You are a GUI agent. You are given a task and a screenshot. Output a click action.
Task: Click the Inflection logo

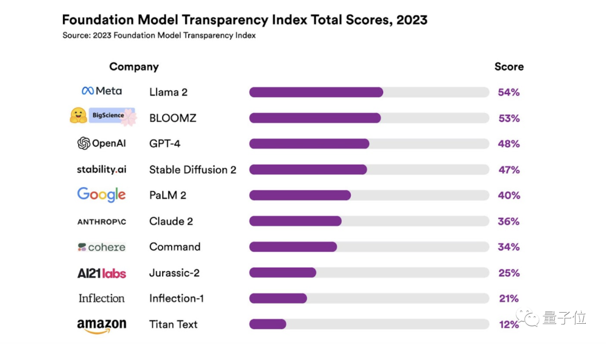click(102, 298)
